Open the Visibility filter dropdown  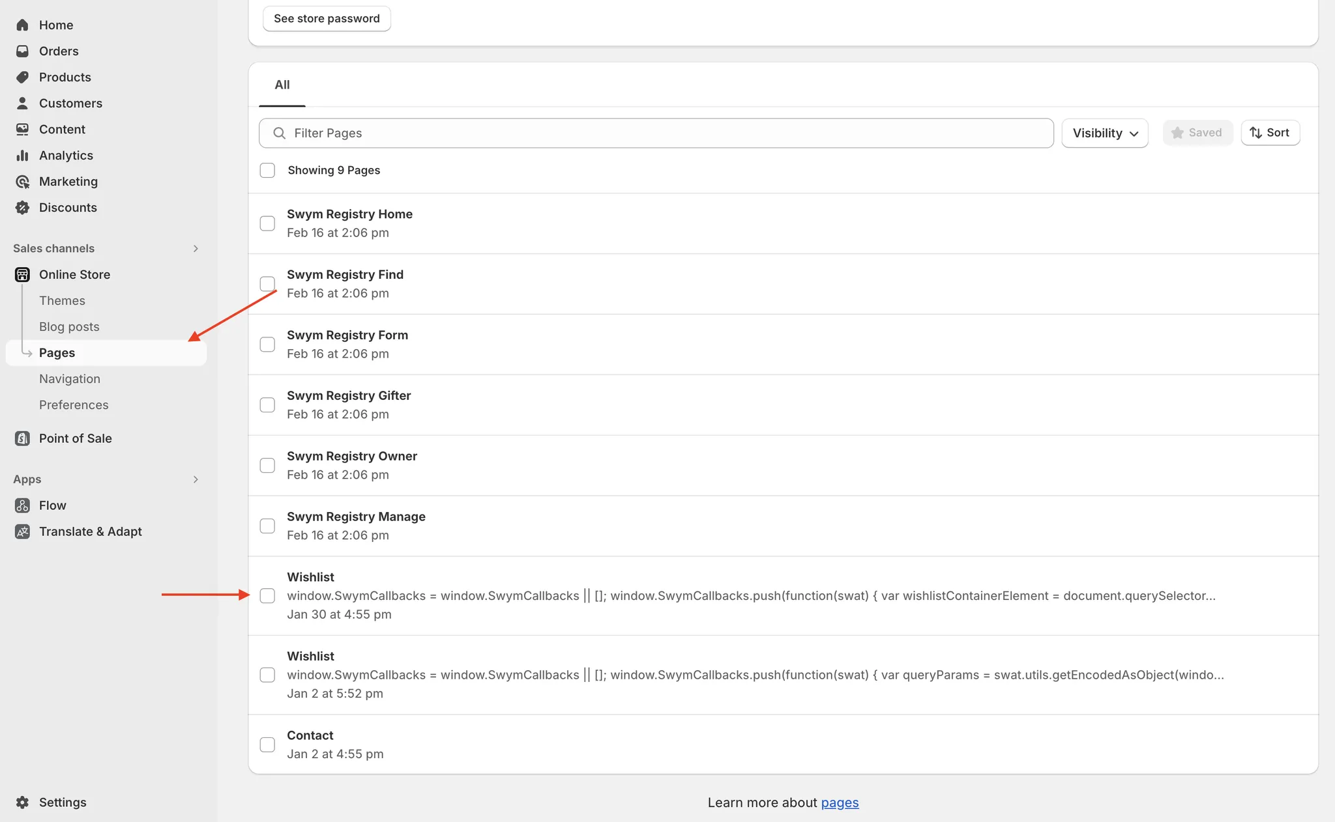pos(1104,133)
